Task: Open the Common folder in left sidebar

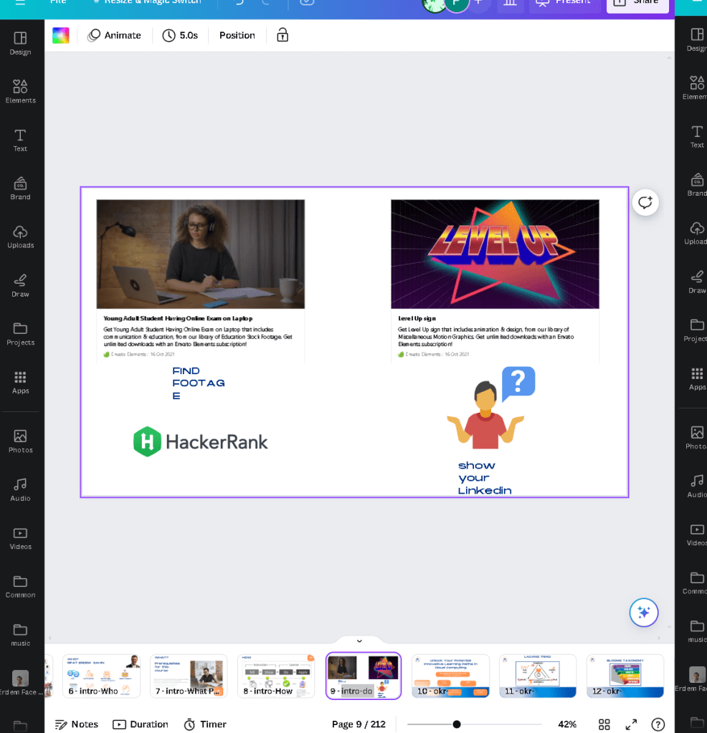Action: tap(20, 587)
